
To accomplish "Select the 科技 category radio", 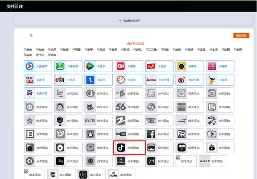I will point(161,49).
